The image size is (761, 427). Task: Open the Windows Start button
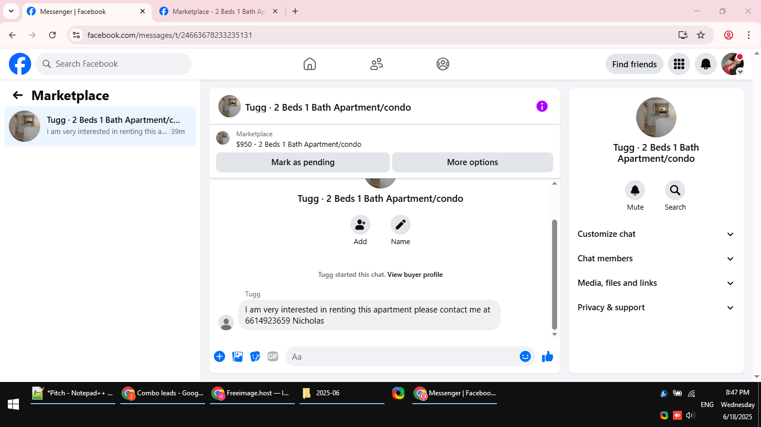pyautogui.click(x=13, y=404)
